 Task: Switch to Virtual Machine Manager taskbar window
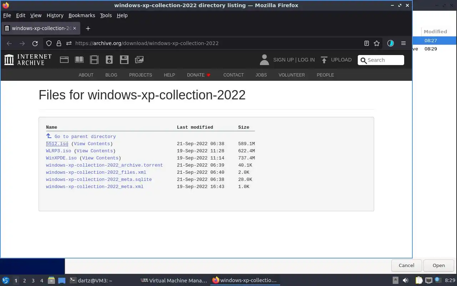pyautogui.click(x=174, y=280)
